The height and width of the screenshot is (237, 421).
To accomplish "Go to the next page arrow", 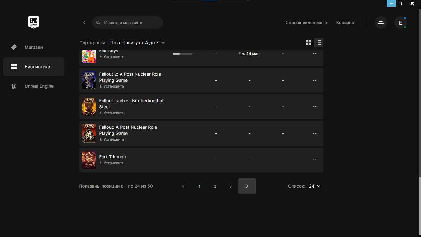I will (x=247, y=186).
